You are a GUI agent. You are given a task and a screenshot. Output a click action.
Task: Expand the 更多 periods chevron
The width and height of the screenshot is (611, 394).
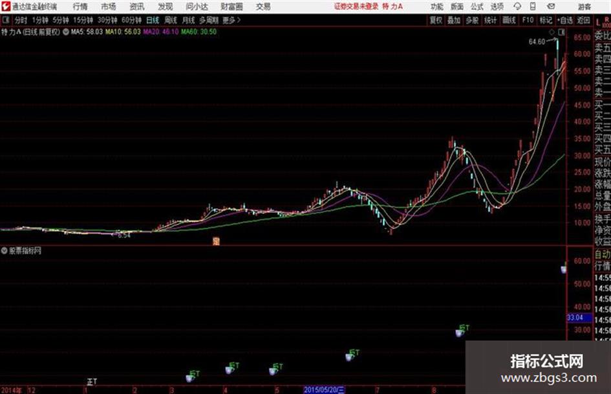pos(231,20)
